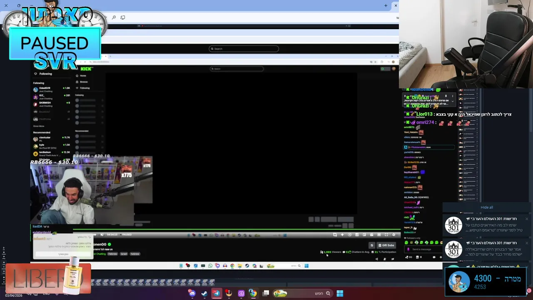Open Telegram from the Windows taskbar
The width and height of the screenshot is (533, 300).
click(216, 293)
